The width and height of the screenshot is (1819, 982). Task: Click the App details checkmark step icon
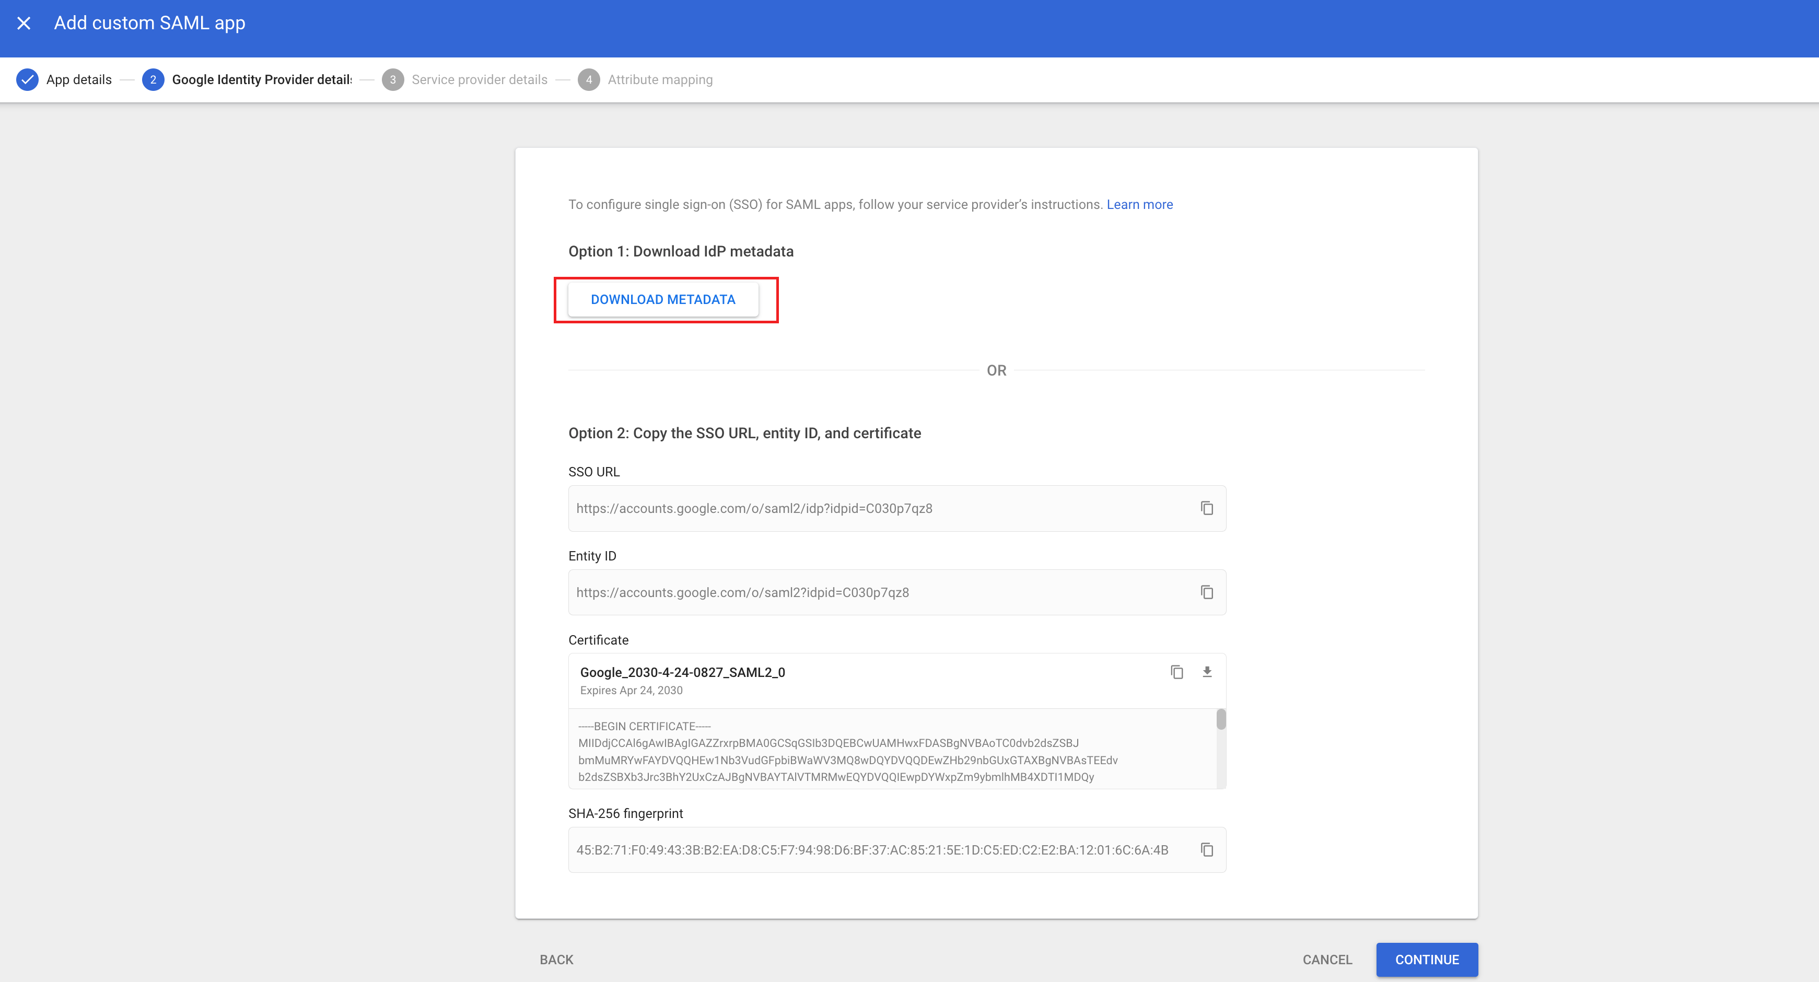point(28,80)
